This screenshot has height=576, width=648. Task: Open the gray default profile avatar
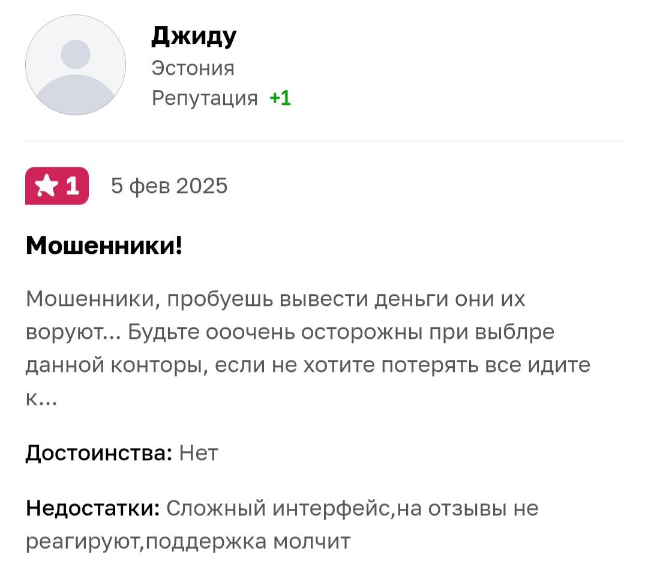click(76, 65)
